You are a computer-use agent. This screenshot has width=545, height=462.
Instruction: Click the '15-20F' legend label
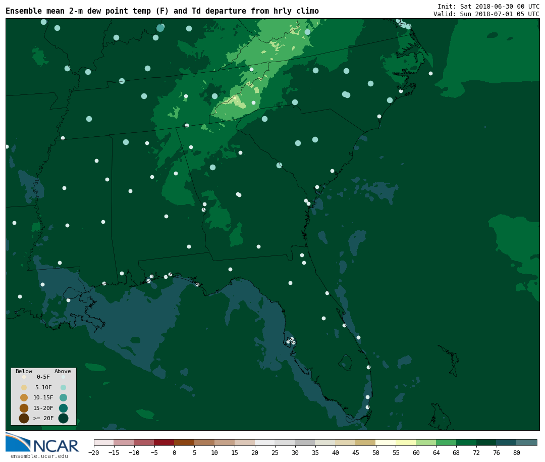43,408
